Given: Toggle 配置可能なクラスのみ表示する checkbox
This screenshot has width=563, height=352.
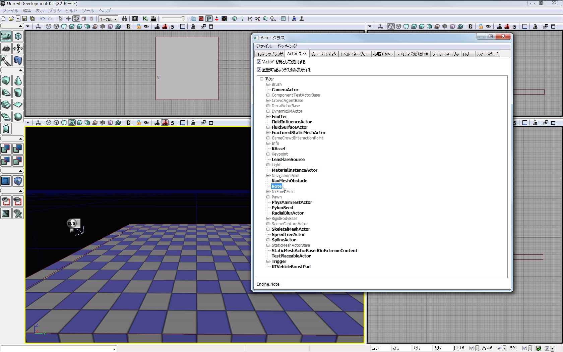Looking at the screenshot, I should pyautogui.click(x=259, y=70).
